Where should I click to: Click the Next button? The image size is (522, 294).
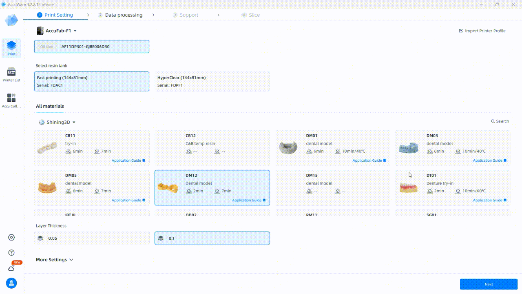(489, 284)
